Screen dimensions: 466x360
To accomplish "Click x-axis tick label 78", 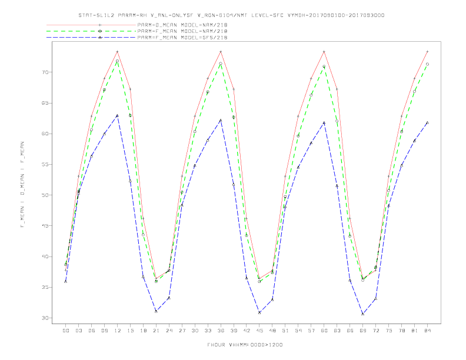I will [x=402, y=331].
